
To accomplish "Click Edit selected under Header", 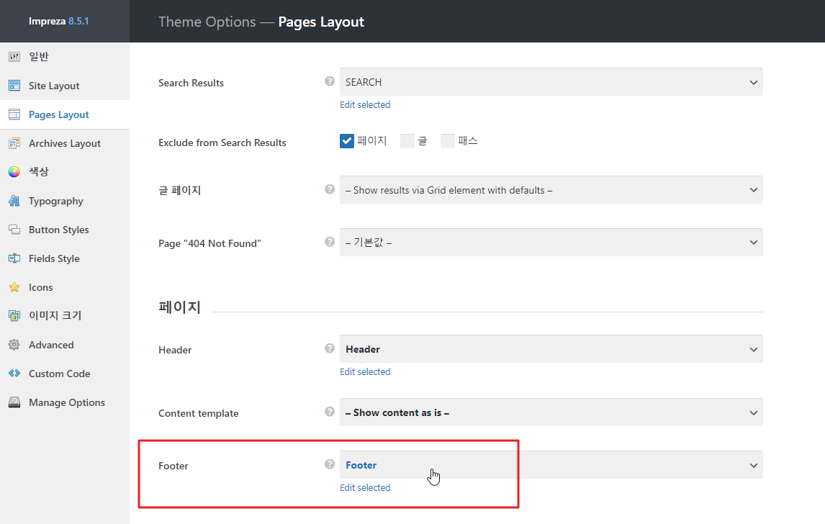I will click(365, 372).
